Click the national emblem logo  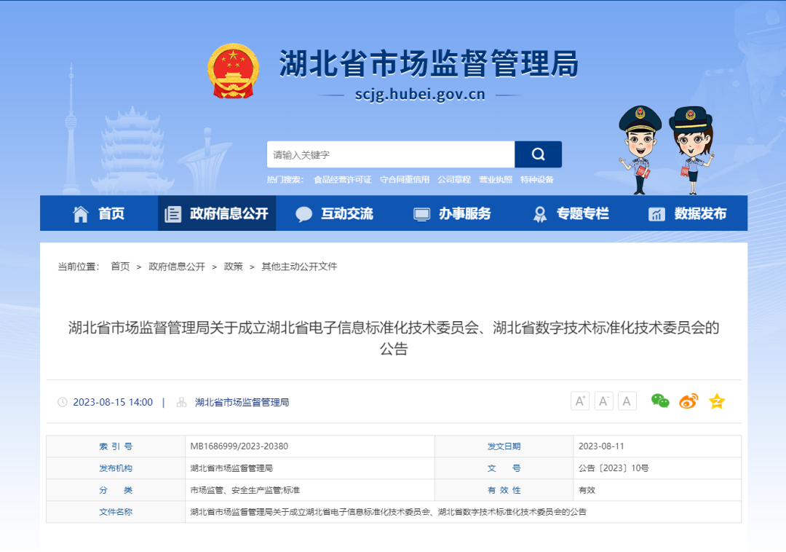point(233,71)
